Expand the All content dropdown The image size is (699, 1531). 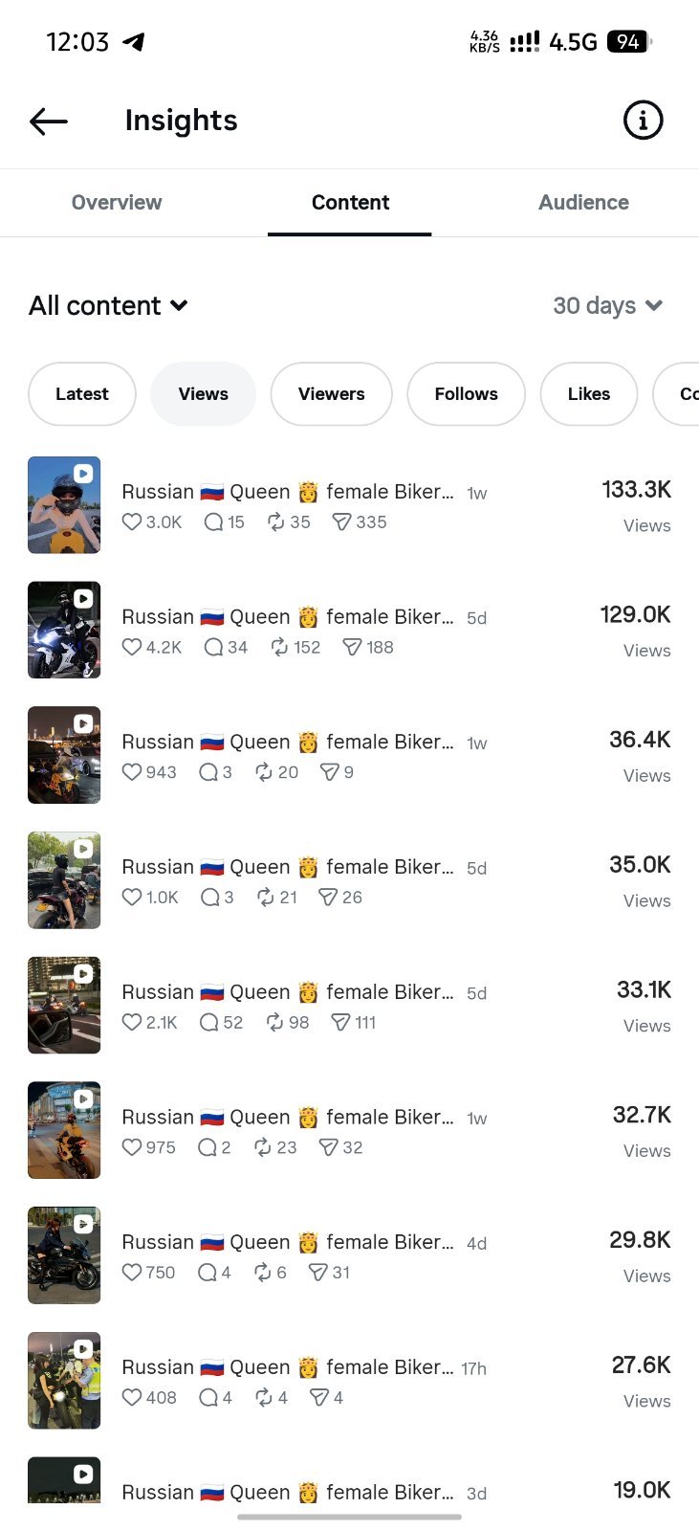[x=108, y=306]
